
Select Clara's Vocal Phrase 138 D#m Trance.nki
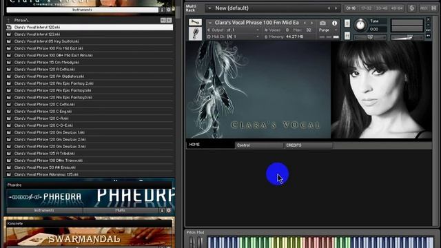click(90, 161)
